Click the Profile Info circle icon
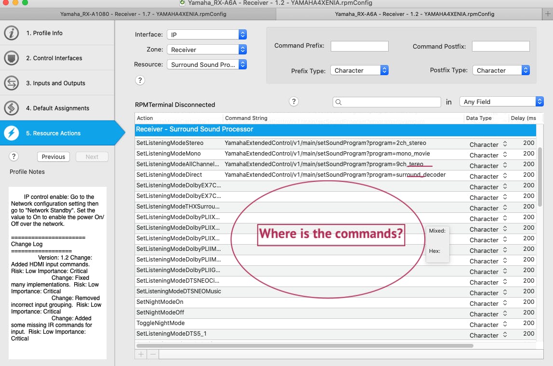 11,33
